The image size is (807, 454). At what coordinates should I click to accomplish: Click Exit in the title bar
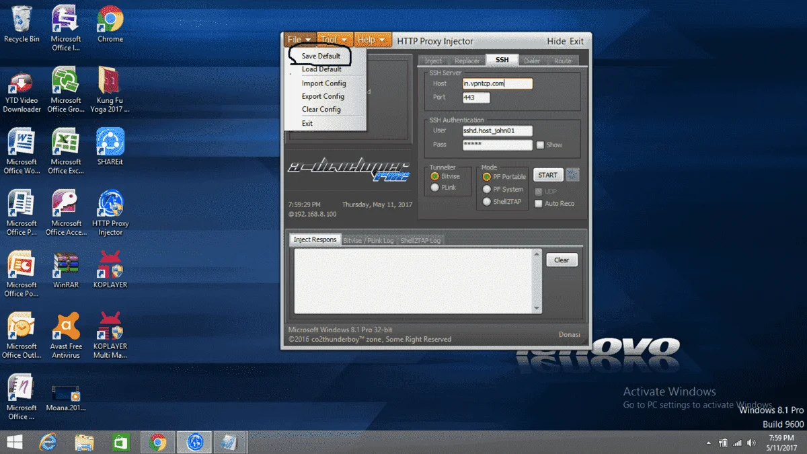[x=577, y=41]
